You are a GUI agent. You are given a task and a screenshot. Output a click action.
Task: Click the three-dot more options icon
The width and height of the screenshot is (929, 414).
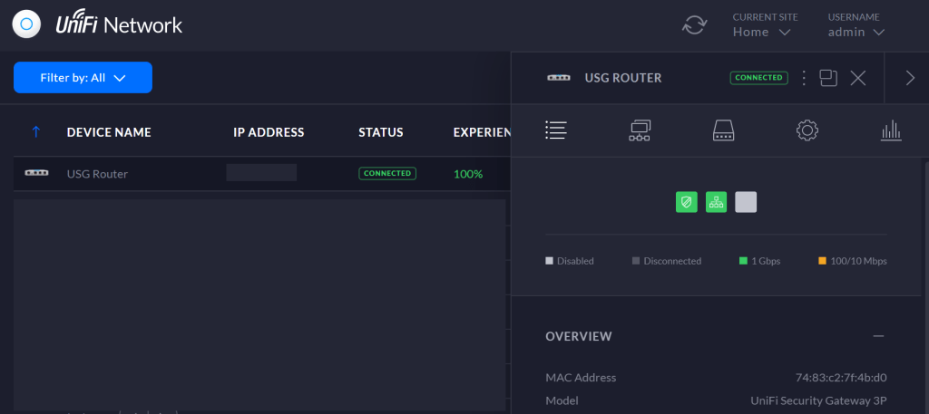(803, 78)
